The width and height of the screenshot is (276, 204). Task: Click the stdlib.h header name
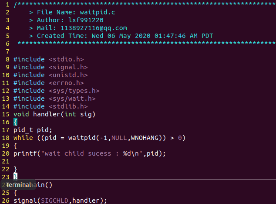[68, 106]
